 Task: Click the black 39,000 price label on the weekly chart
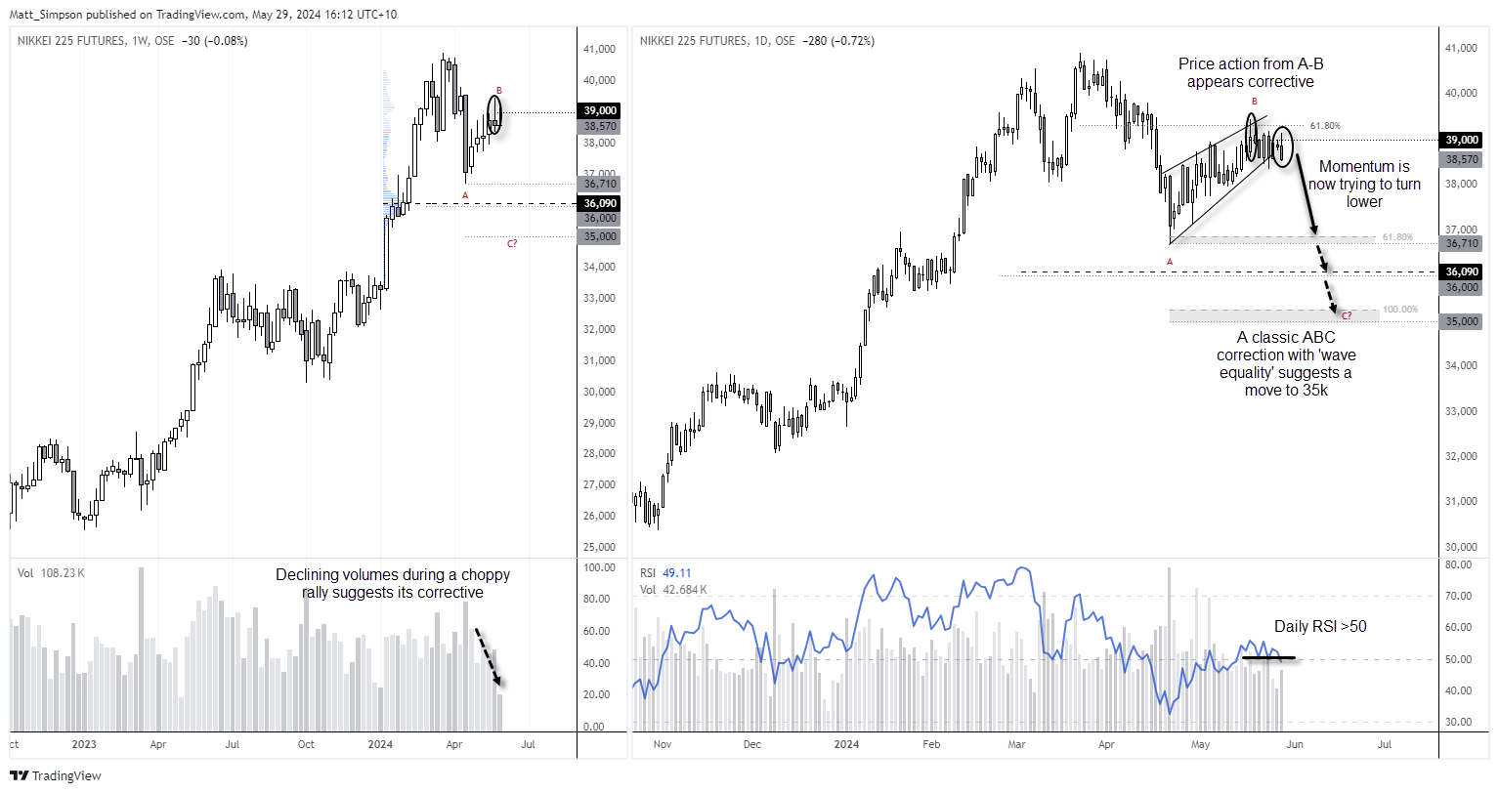(600, 111)
